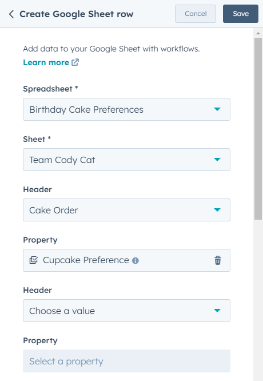
Task: Save the Google Sheet row action
Action: click(241, 14)
